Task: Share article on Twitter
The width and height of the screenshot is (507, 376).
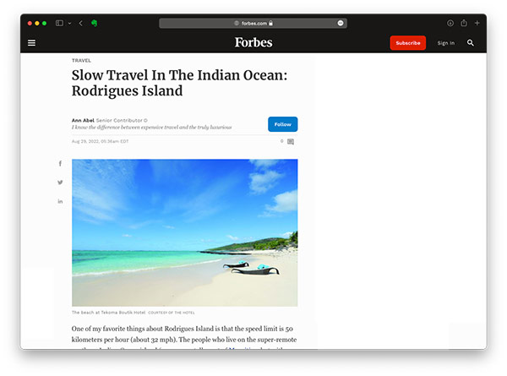Action: coord(60,183)
